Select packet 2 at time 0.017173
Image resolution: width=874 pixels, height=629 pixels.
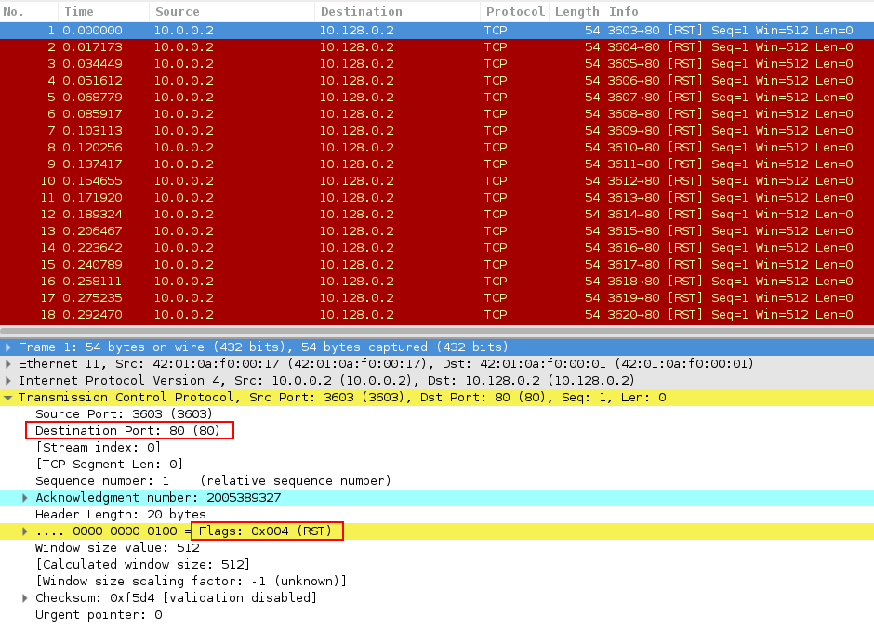pos(437,46)
